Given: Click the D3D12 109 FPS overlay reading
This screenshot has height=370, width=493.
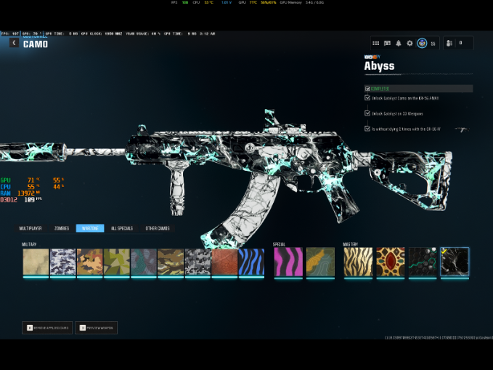Looking at the screenshot, I should [x=21, y=200].
